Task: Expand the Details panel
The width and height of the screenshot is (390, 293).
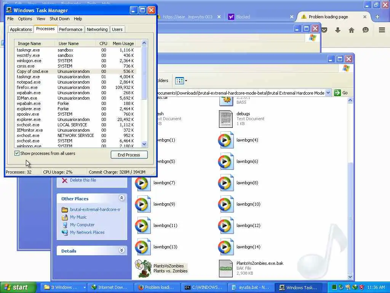Action: tap(121, 250)
